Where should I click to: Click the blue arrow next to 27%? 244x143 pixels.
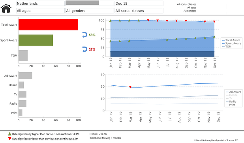pyautogui.click(x=85, y=49)
